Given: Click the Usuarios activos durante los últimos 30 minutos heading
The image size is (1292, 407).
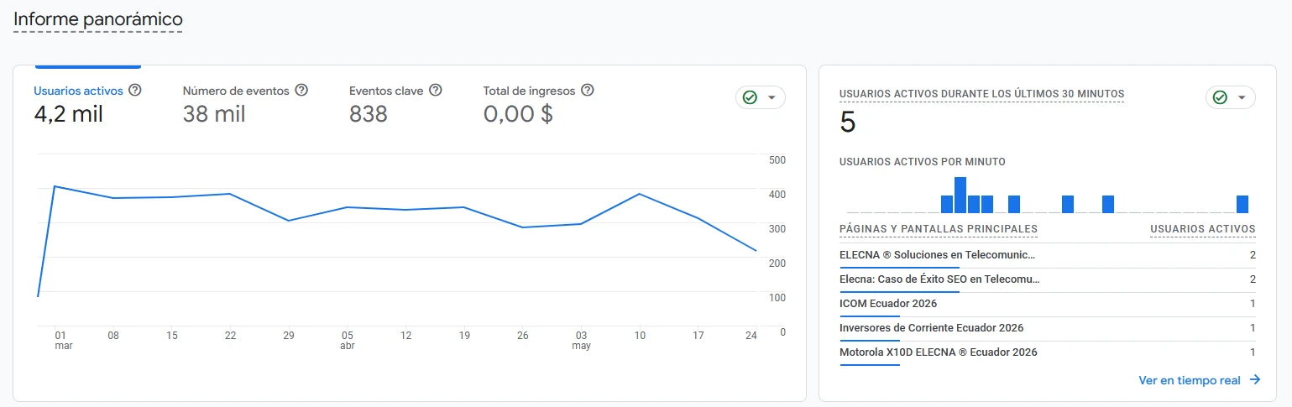Looking at the screenshot, I should (x=981, y=94).
